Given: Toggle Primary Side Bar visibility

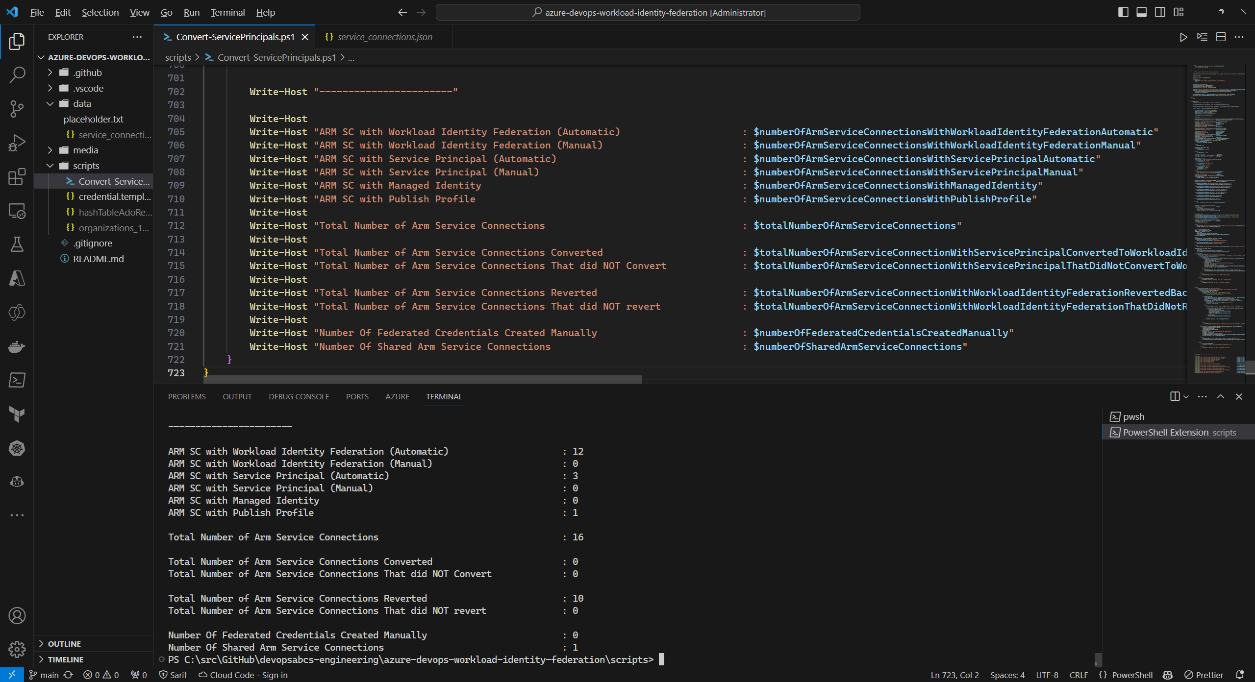Looking at the screenshot, I should tap(1123, 12).
